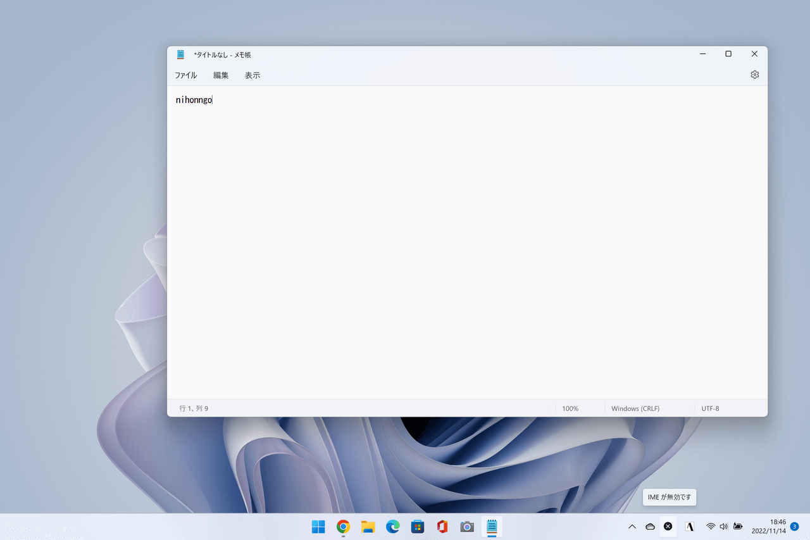Toggle the IME disabled mode indicator
This screenshot has width=810, height=540.
tap(668, 527)
